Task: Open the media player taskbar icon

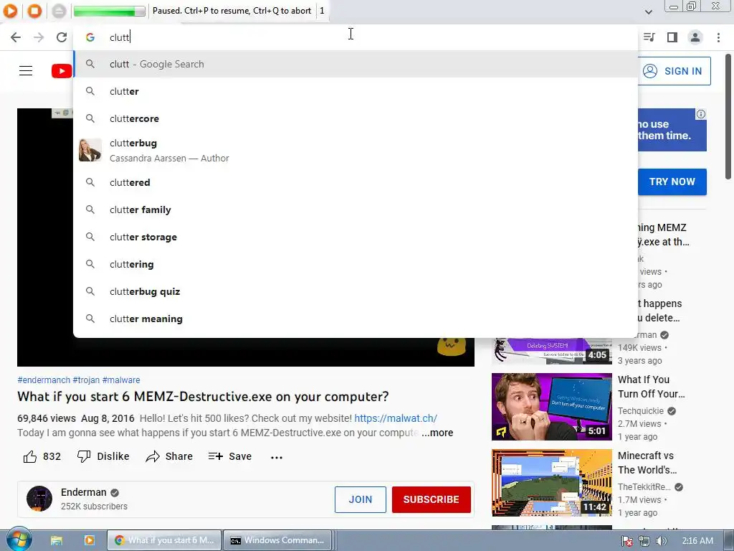Action: pyautogui.click(x=89, y=540)
